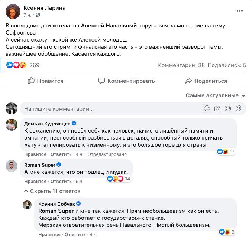Image resolution: width=252 pixels, height=238 pixels.
Task: Open the sticker picker icon
Action: [238, 109]
